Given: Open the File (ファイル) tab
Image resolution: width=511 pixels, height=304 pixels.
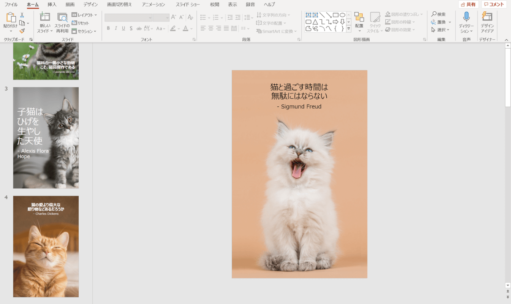Looking at the screenshot, I should click(x=11, y=5).
